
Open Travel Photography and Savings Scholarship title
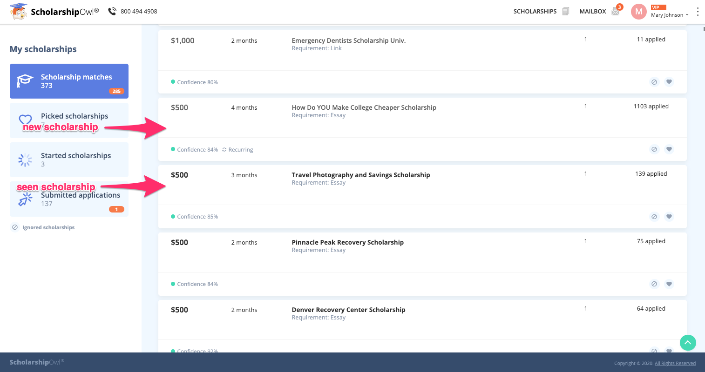[x=361, y=175]
